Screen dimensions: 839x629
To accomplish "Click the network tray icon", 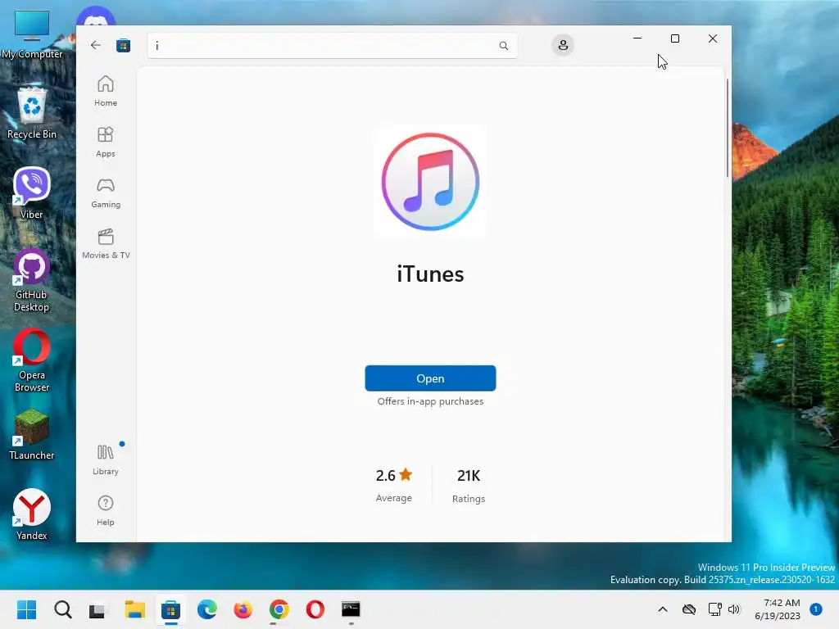I will click(714, 609).
